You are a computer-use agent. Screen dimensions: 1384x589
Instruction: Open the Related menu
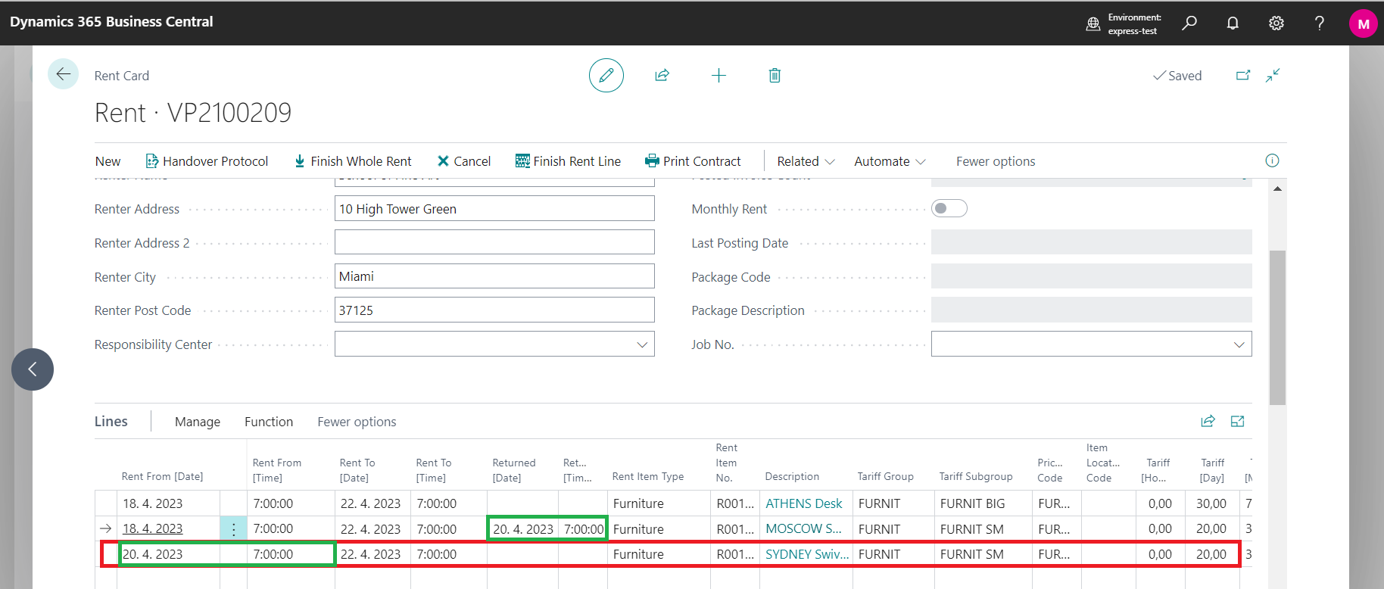click(x=806, y=161)
